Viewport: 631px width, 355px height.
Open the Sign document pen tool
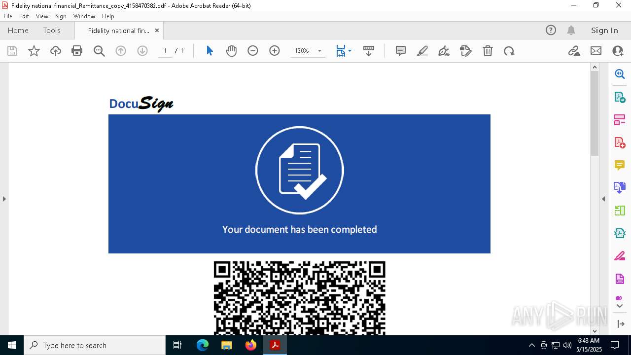point(444,51)
